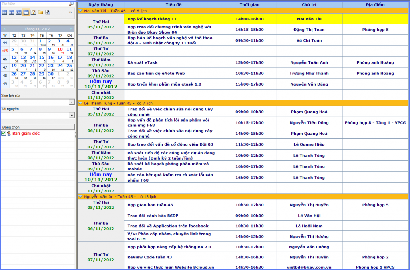Click 'Trao đổi về Application trên facebook'
The height and width of the screenshot is (270, 410).
click(x=168, y=226)
